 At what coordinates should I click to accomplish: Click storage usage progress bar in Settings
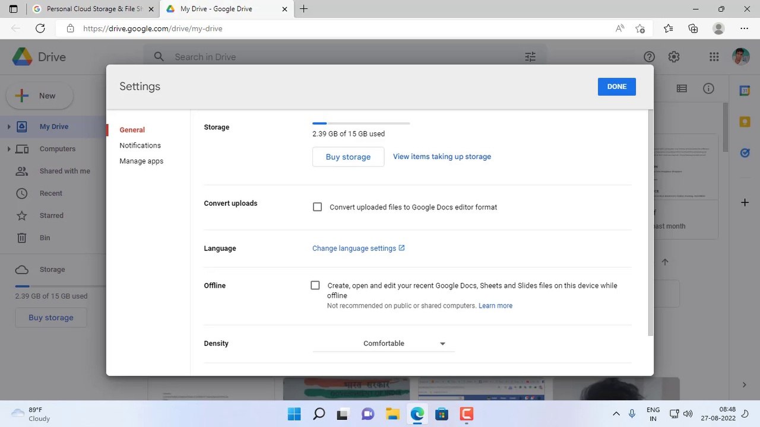tap(361, 123)
